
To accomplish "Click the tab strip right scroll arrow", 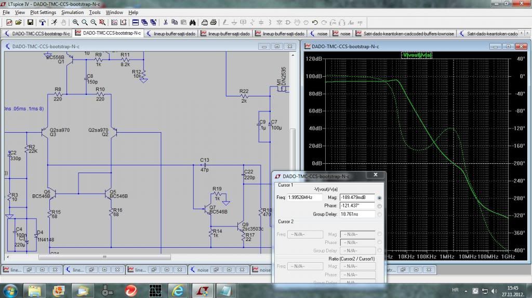I will click(527, 33).
